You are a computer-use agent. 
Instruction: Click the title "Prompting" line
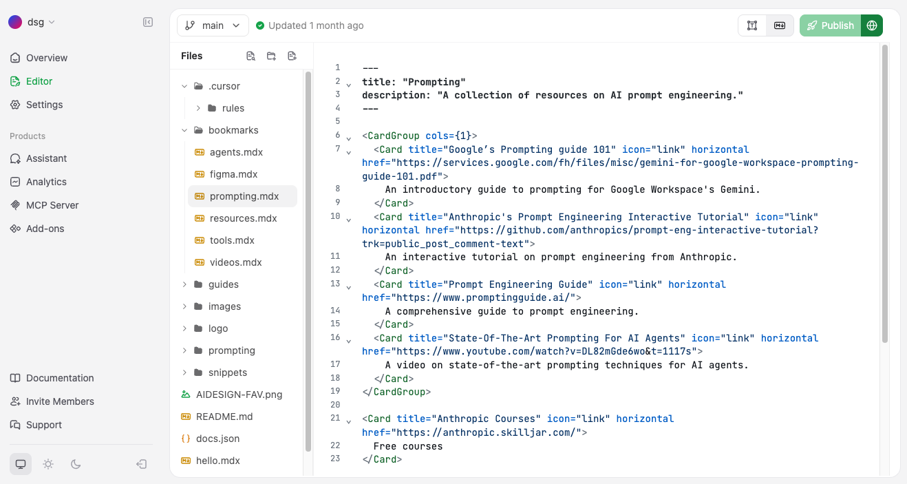[414, 82]
